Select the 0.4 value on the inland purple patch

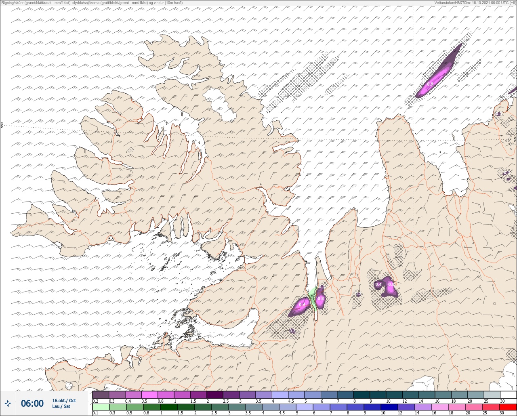point(378,285)
